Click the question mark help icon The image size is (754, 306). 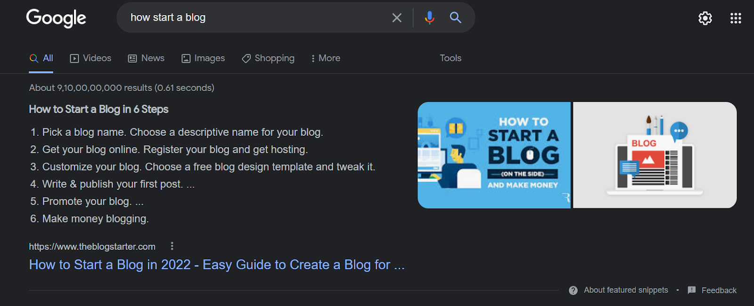573,290
